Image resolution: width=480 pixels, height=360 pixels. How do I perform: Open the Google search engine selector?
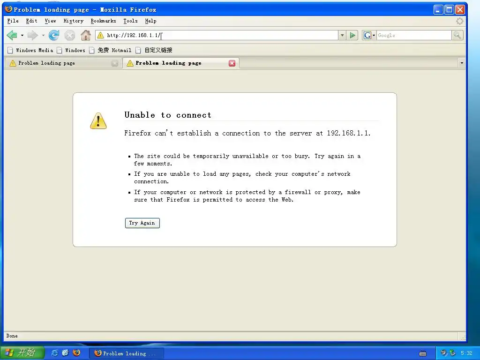pyautogui.click(x=369, y=35)
